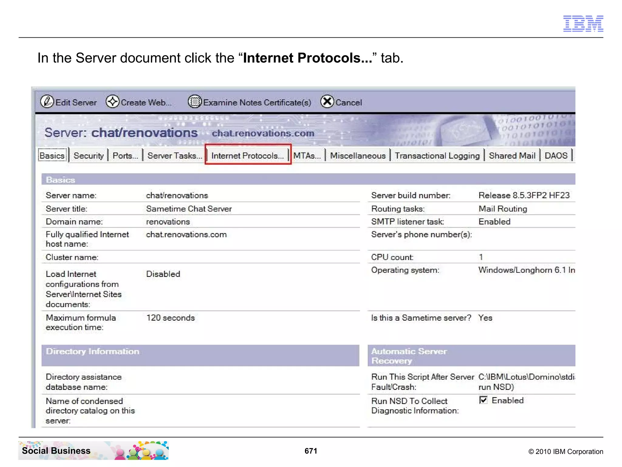Click the Cluster name: label

72,258
